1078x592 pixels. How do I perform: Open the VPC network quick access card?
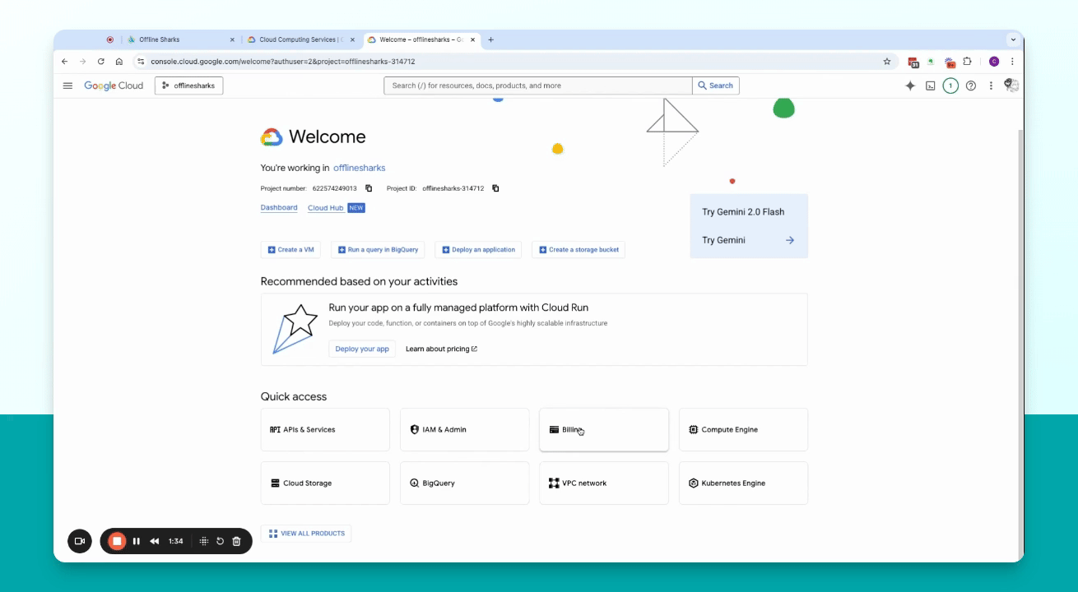[x=604, y=483]
